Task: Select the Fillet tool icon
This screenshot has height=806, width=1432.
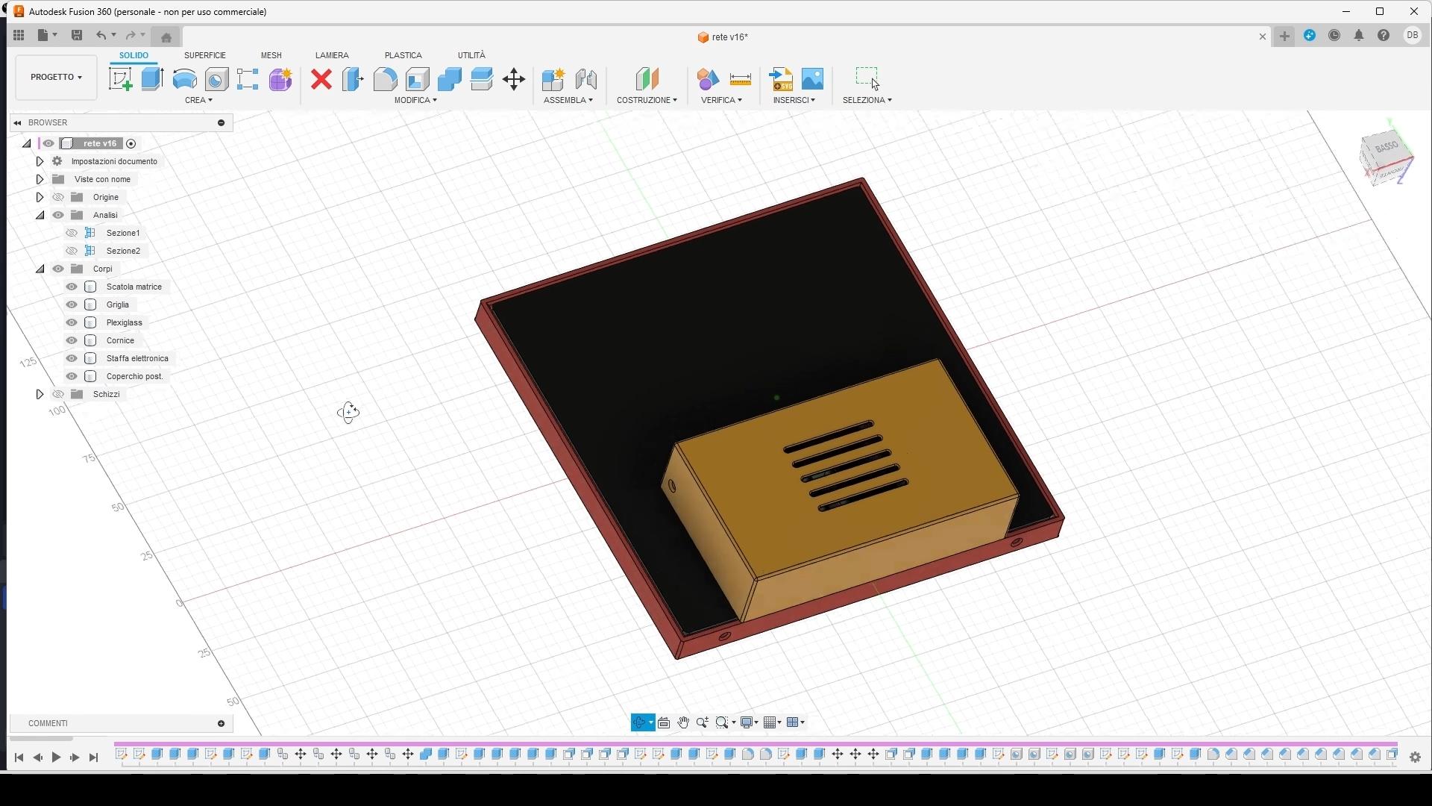Action: click(x=386, y=79)
